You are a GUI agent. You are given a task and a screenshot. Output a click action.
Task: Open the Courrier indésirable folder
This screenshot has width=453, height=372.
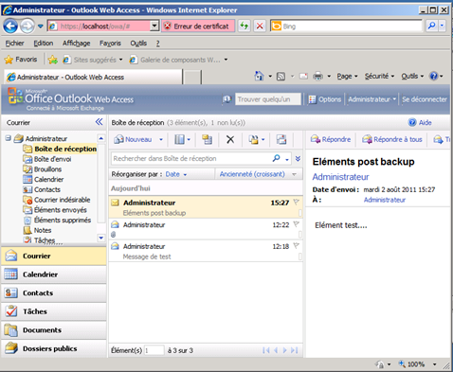pos(63,200)
